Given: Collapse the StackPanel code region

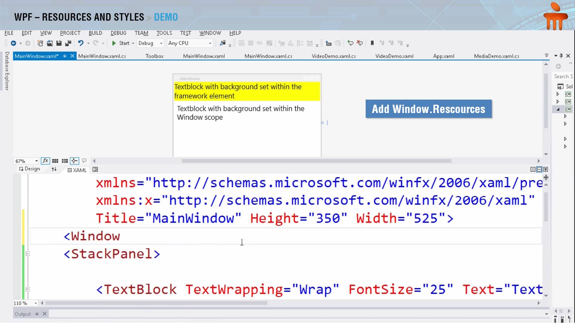Looking at the screenshot, I should tap(28, 254).
